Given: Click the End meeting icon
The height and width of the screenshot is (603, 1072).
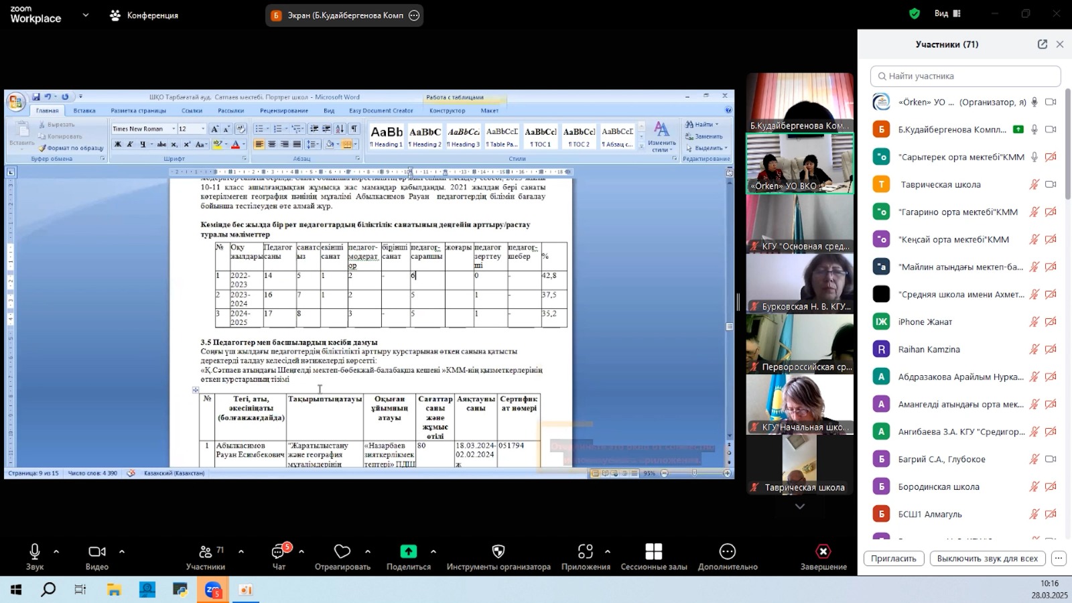Looking at the screenshot, I should (x=823, y=551).
